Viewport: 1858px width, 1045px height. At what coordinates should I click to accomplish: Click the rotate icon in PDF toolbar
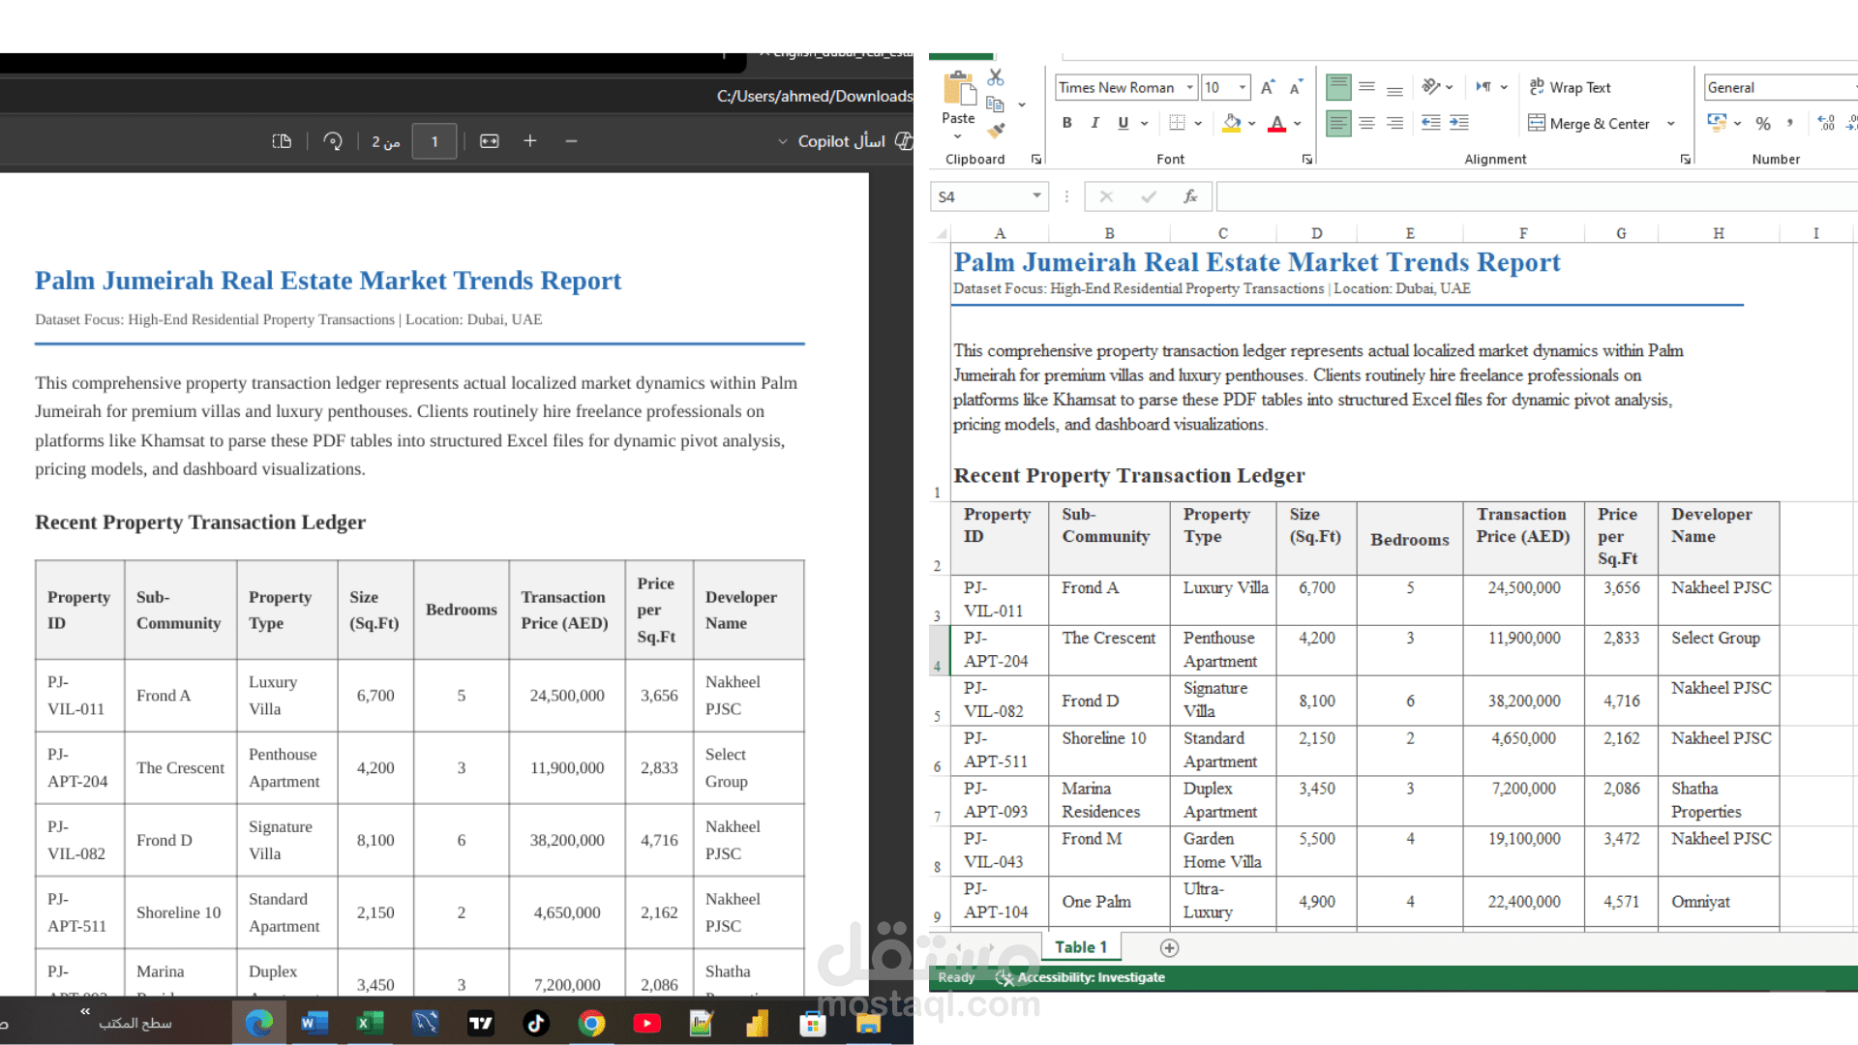tap(333, 141)
